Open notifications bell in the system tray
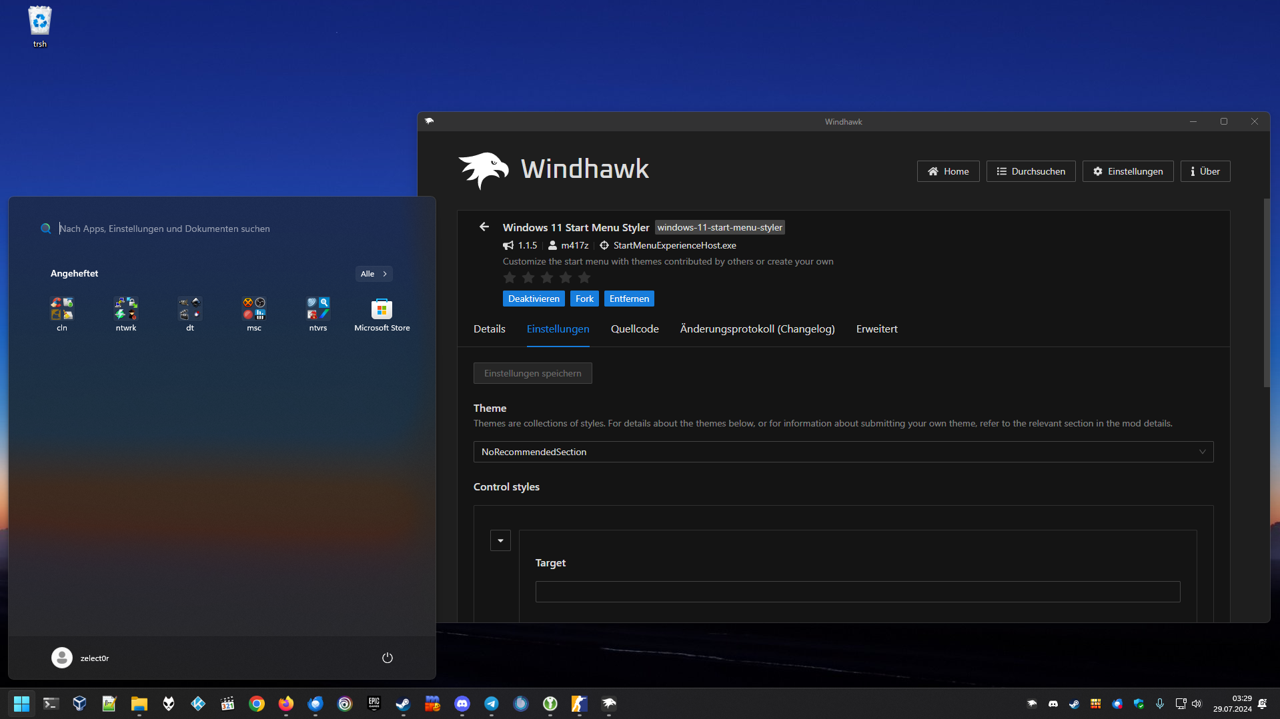The width and height of the screenshot is (1280, 719). (x=1263, y=704)
